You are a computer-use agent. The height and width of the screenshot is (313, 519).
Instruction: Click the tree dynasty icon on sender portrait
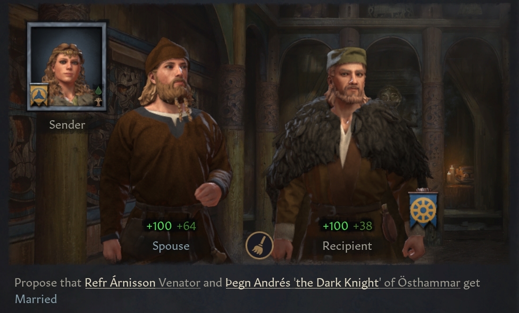[98, 101]
